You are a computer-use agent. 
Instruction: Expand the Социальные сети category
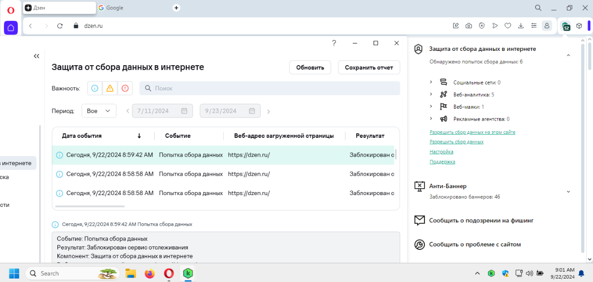[x=431, y=82]
